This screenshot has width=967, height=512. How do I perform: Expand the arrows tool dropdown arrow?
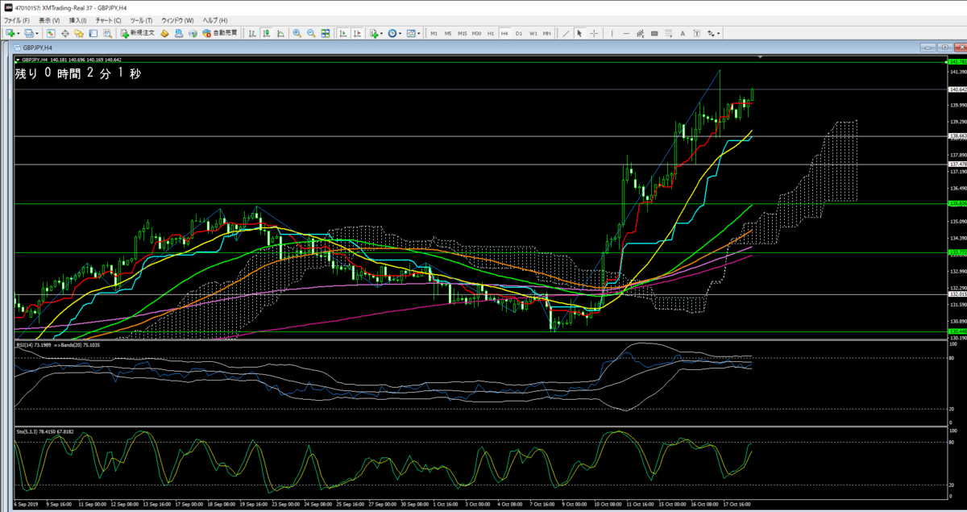click(719, 33)
